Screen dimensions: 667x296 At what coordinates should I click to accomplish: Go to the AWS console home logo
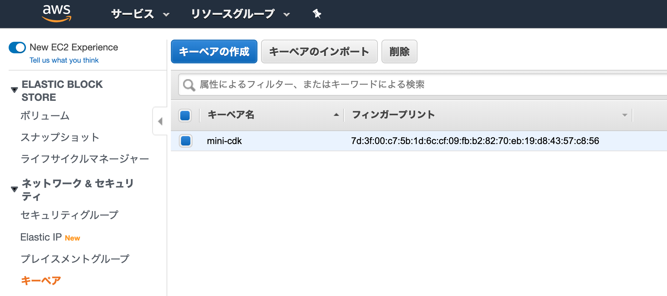(57, 13)
